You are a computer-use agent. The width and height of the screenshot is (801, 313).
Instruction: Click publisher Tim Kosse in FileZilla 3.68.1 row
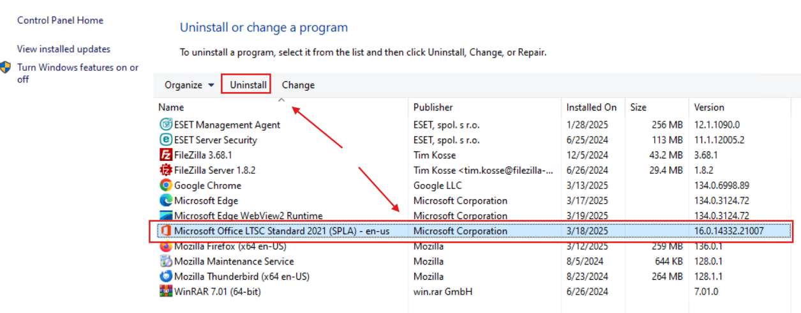pyautogui.click(x=435, y=155)
